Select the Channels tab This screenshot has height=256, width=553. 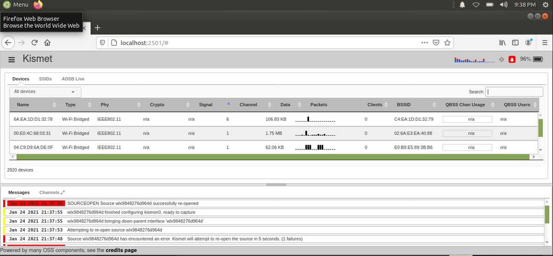49,193
